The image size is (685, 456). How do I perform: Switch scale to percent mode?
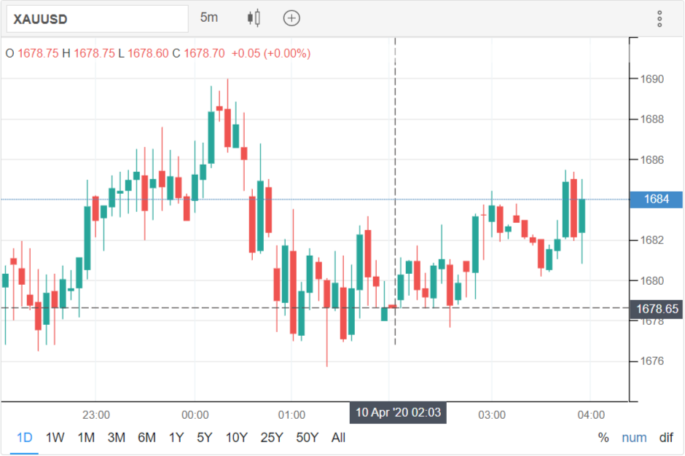(x=603, y=437)
